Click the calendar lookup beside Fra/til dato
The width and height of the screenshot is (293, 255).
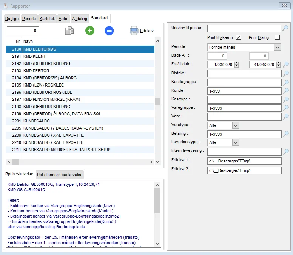pyautogui.click(x=286, y=65)
